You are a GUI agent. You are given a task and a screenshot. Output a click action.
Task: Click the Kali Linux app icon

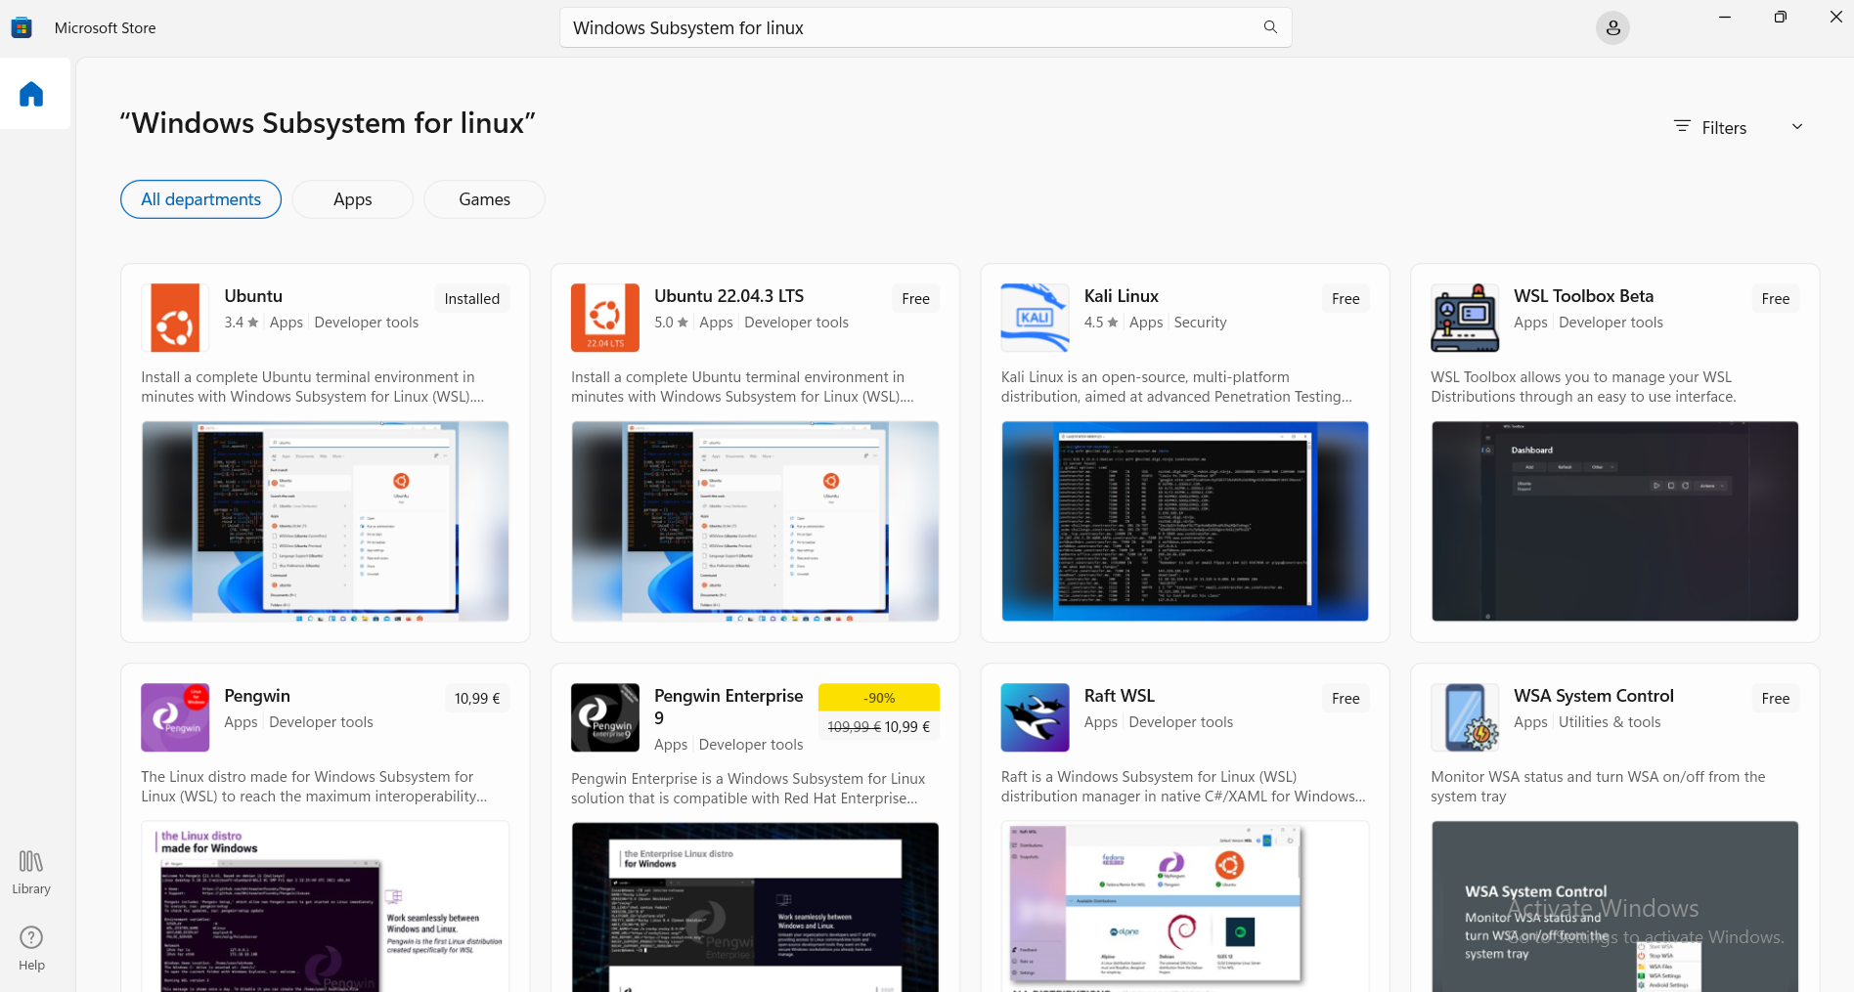(1035, 318)
